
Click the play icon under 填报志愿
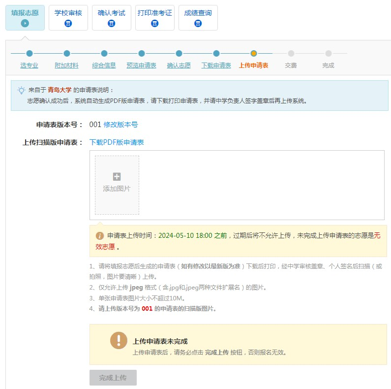pos(25,23)
